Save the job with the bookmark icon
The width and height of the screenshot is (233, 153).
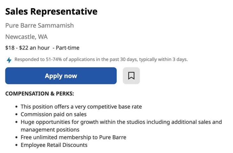pyautogui.click(x=131, y=76)
